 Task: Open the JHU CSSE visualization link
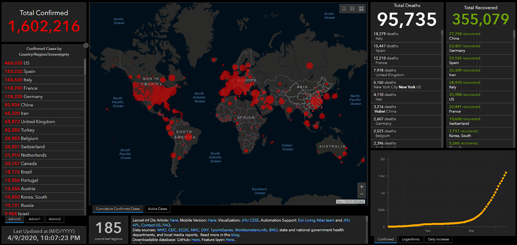(x=250, y=220)
